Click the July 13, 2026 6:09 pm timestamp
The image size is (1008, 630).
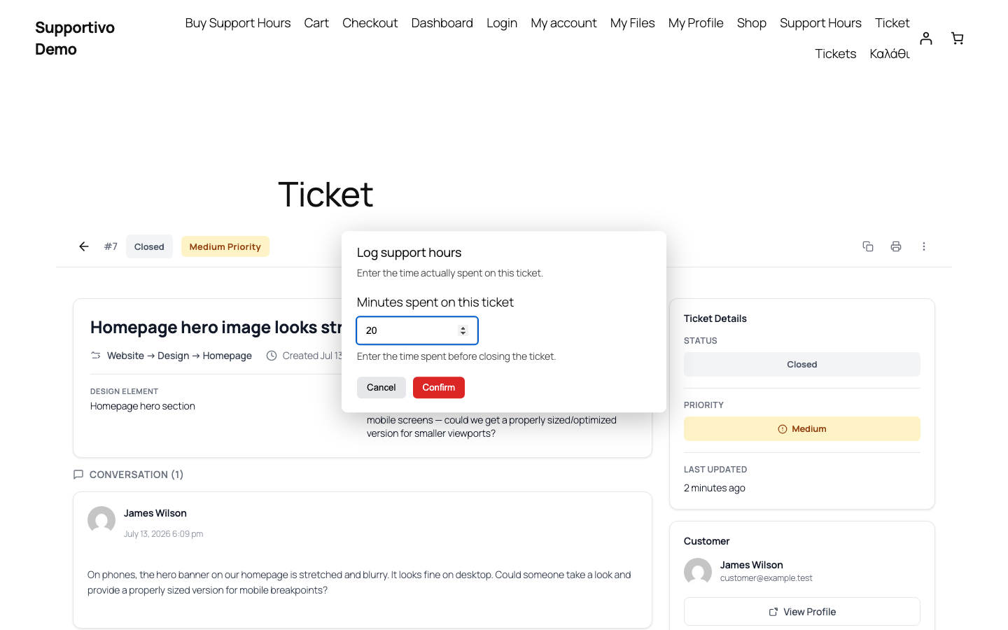(x=164, y=534)
